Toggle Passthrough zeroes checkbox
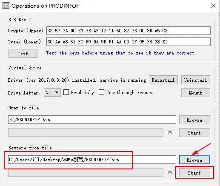 pos(101,92)
